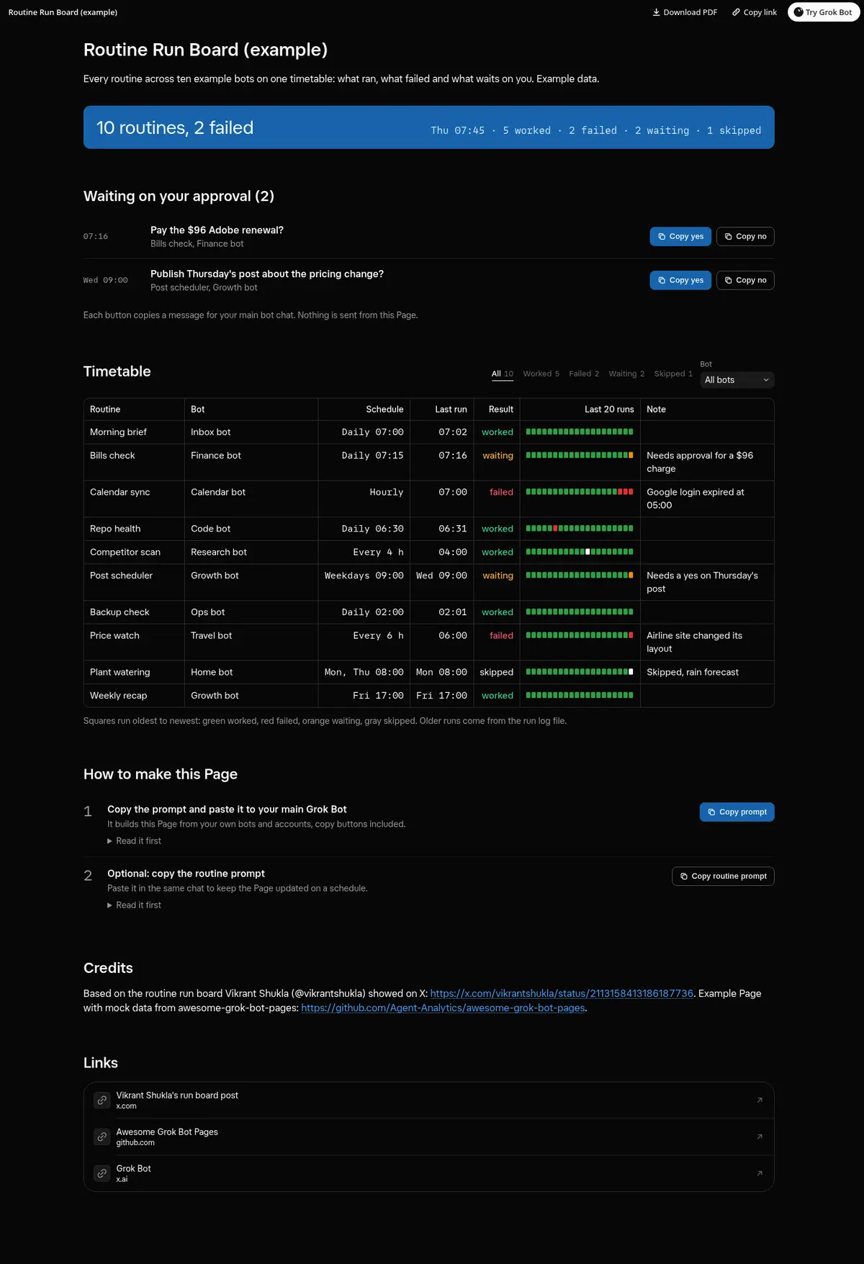Image resolution: width=864 pixels, height=1264 pixels.
Task: Click the Copy prompt button
Action: click(x=737, y=812)
